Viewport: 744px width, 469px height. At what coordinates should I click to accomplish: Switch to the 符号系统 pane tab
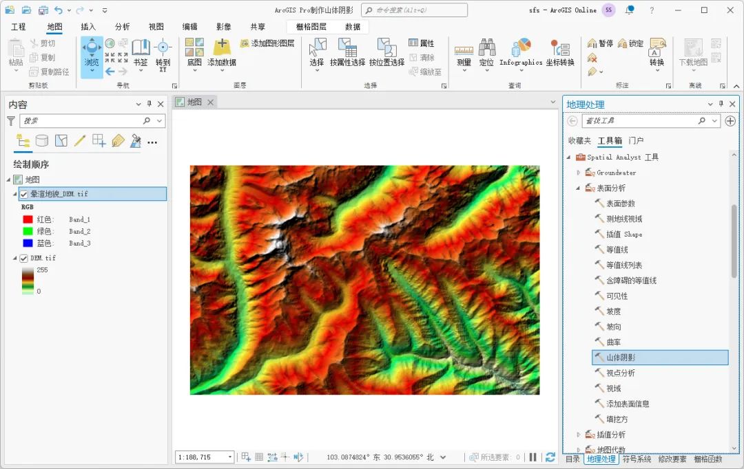(637, 459)
